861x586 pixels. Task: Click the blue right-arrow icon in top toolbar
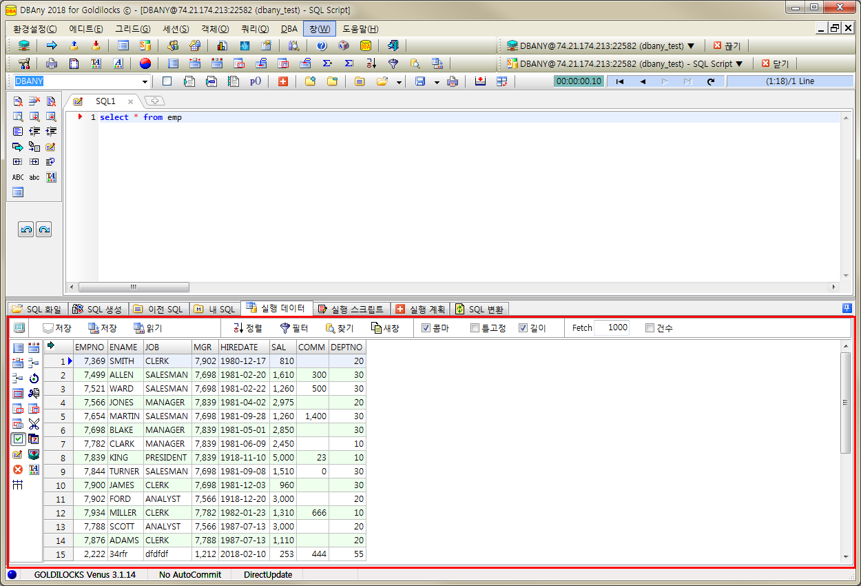52,46
